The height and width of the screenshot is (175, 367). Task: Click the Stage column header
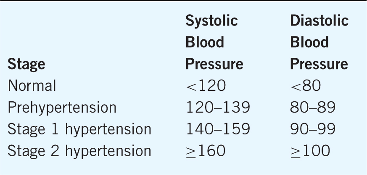(x=26, y=64)
